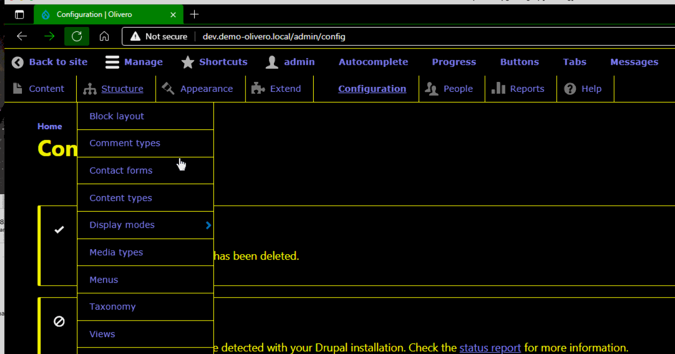Reload the current page
Viewport: 675px width, 354px height.
click(77, 36)
